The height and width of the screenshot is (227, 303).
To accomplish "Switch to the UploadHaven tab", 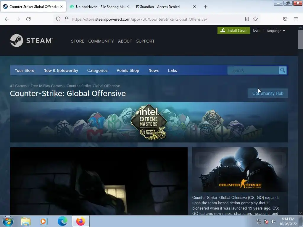I will pyautogui.click(x=99, y=7).
